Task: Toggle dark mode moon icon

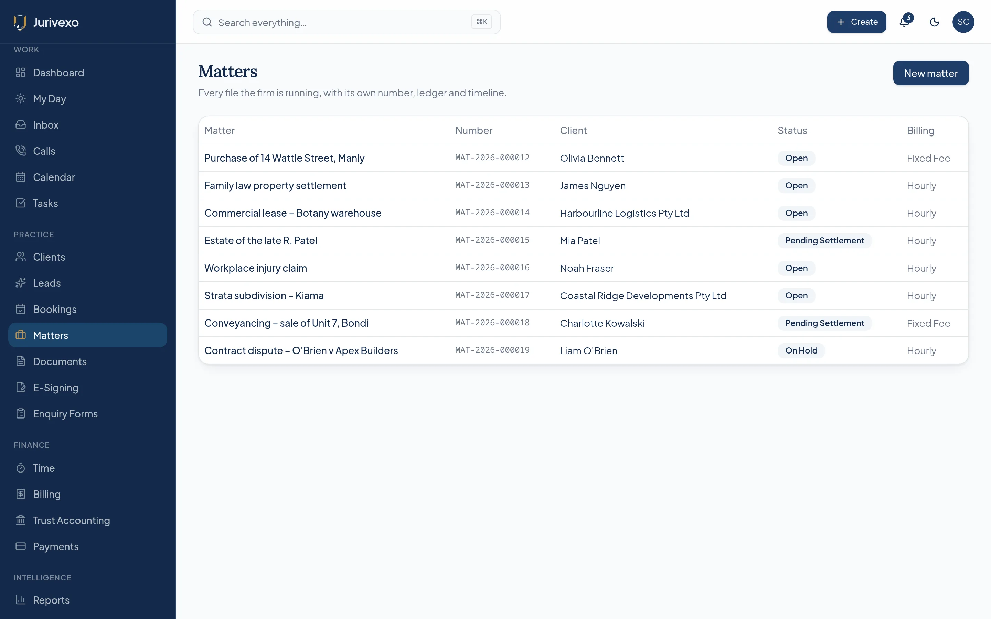Action: (935, 22)
